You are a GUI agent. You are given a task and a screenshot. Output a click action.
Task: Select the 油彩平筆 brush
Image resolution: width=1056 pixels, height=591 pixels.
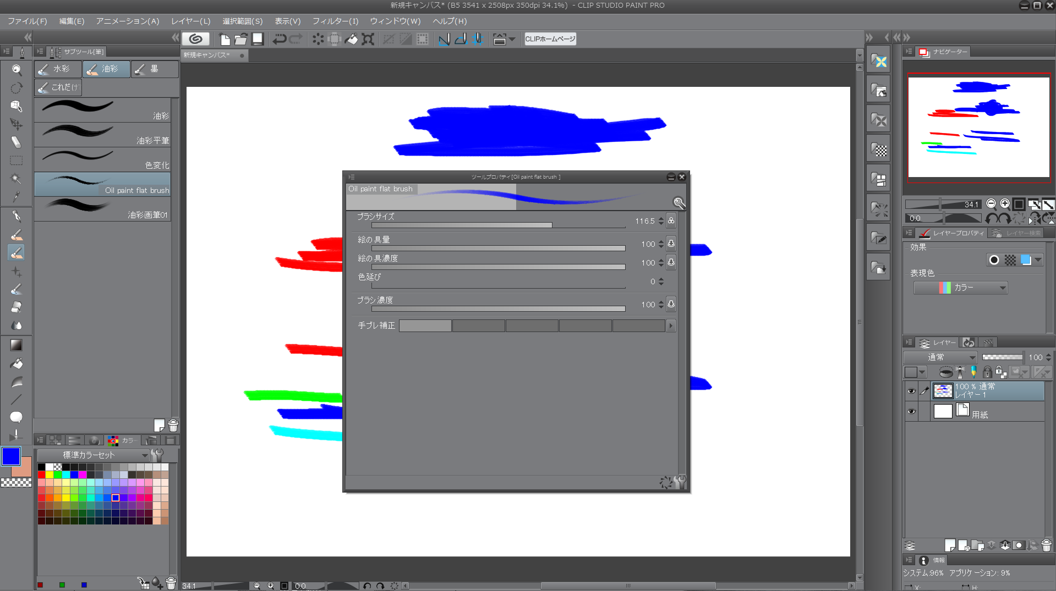tap(102, 135)
